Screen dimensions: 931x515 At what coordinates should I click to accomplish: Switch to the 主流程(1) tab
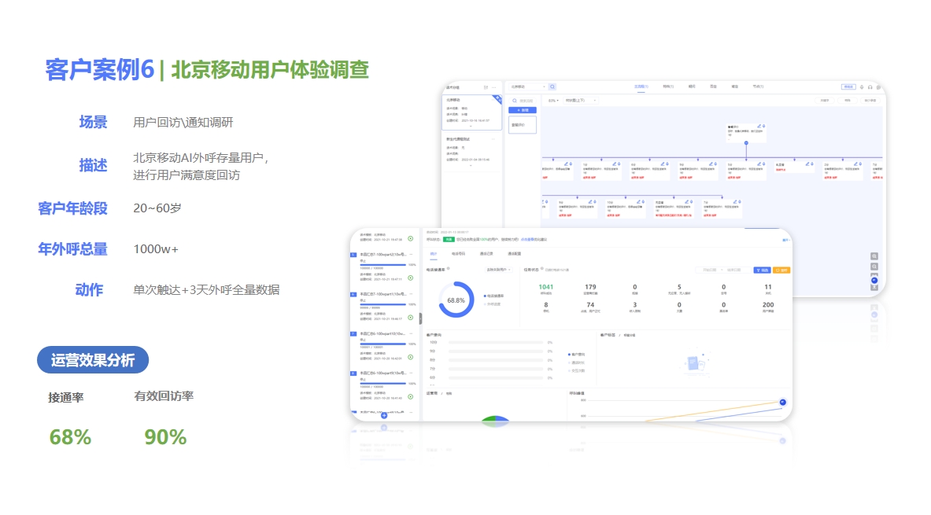tap(641, 86)
